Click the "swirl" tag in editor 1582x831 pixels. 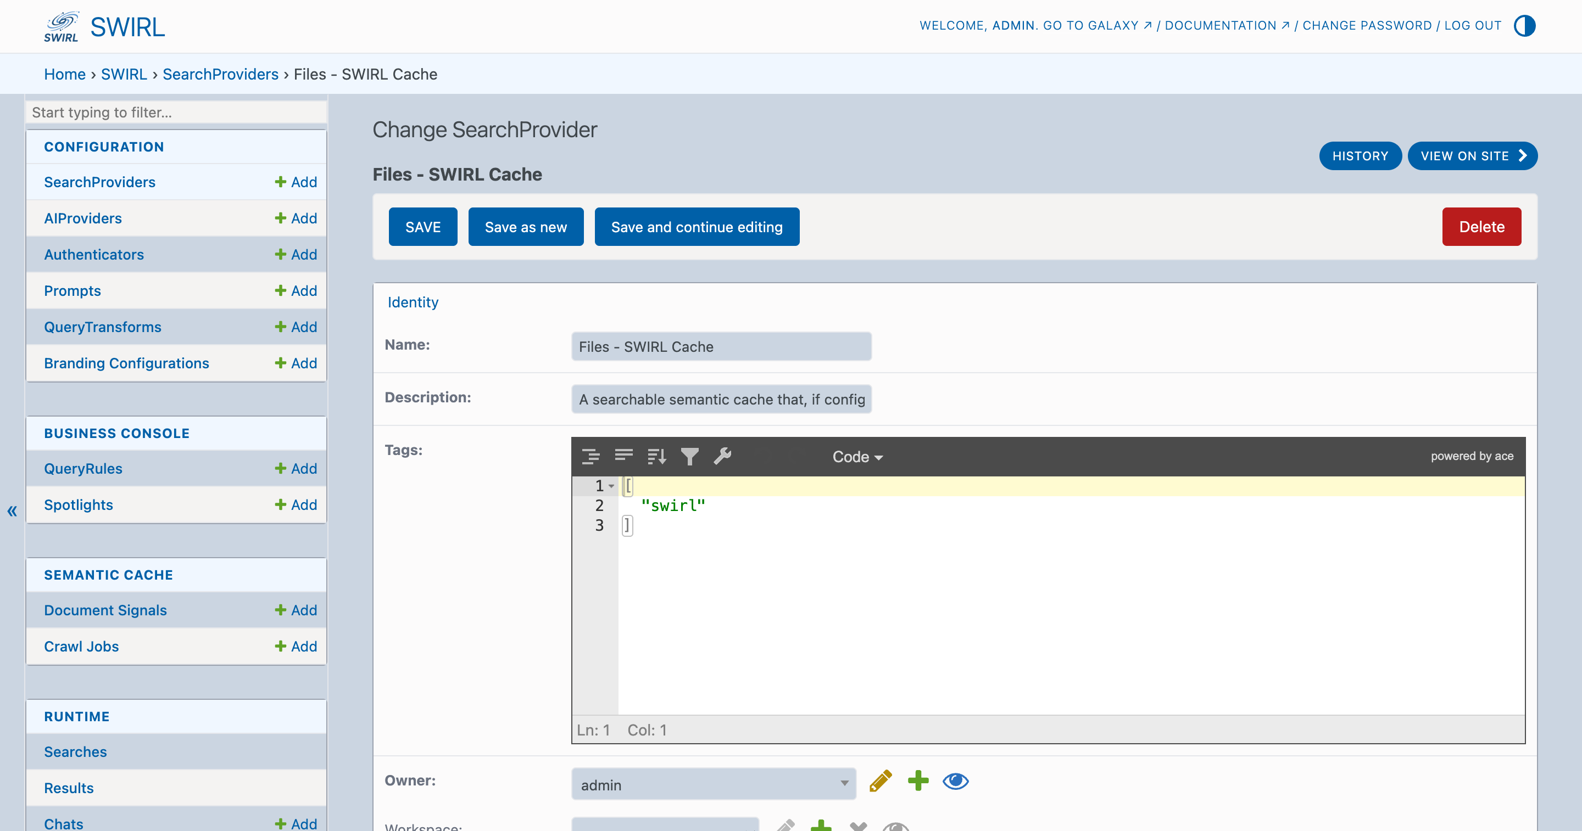[x=673, y=506]
